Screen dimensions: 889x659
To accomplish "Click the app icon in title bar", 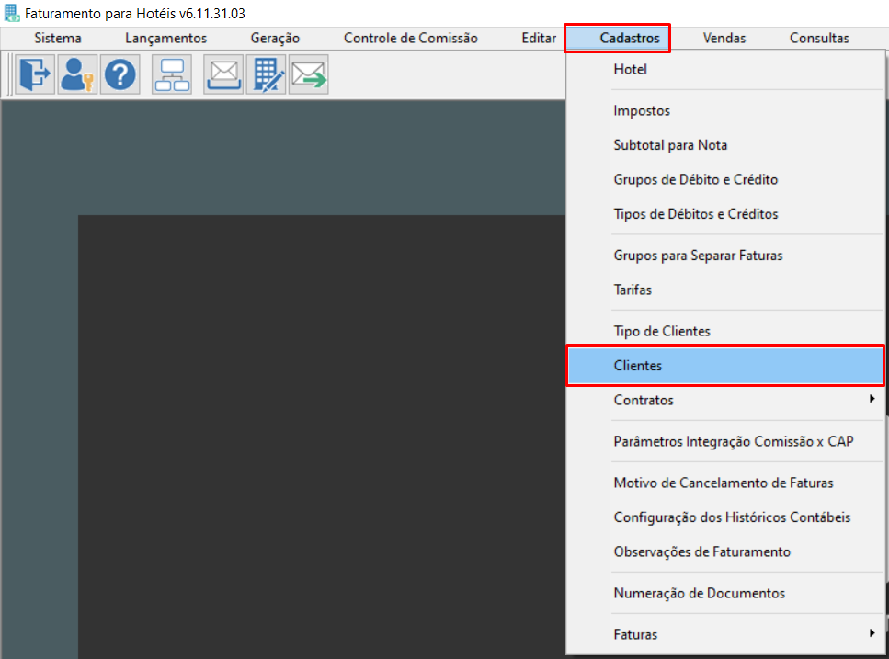I will pyautogui.click(x=12, y=13).
